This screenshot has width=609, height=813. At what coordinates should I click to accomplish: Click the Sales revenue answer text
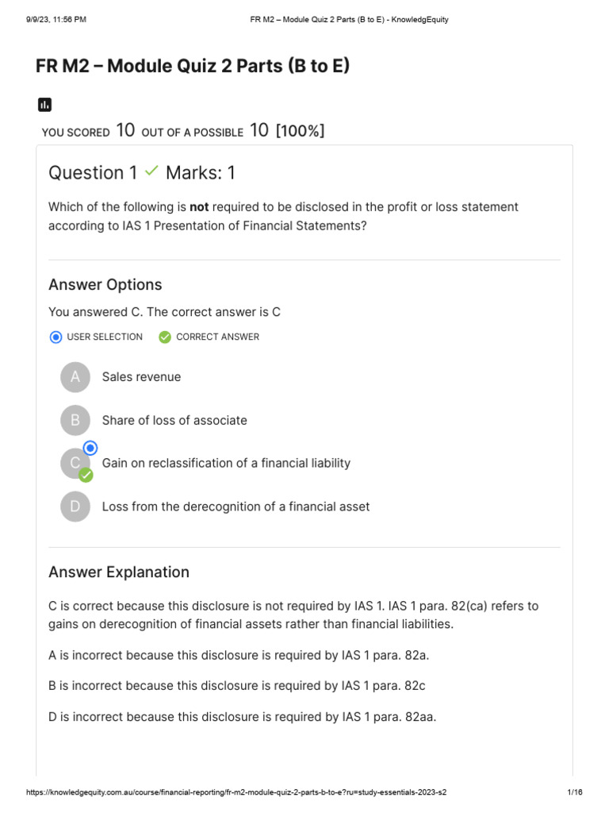pyautogui.click(x=141, y=377)
